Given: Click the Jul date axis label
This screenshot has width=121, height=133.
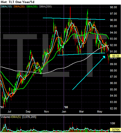Looking at the screenshot, I should 9,111.
